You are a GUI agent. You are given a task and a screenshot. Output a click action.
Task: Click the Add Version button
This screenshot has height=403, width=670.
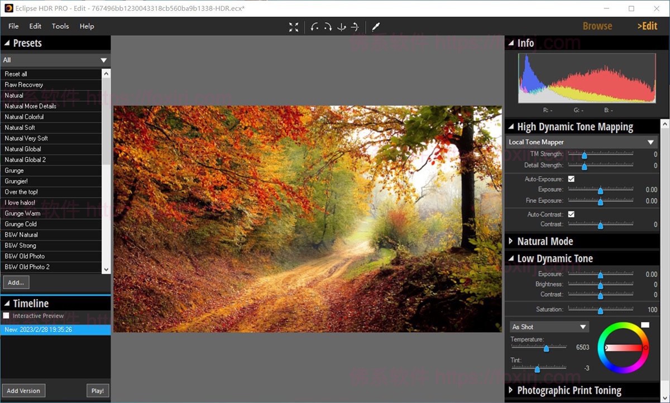pyautogui.click(x=23, y=390)
